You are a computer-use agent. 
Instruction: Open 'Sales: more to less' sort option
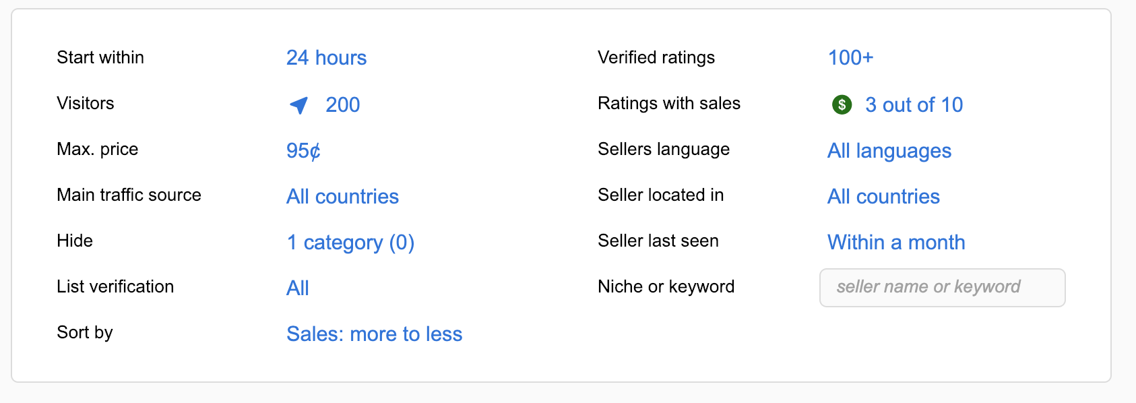pos(375,334)
